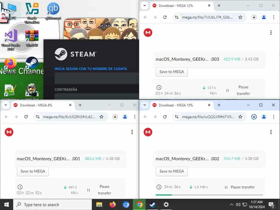Viewport: 280px width, 210px height.
Task: Click Save to MEGA for .001 file
Action: click(33, 171)
